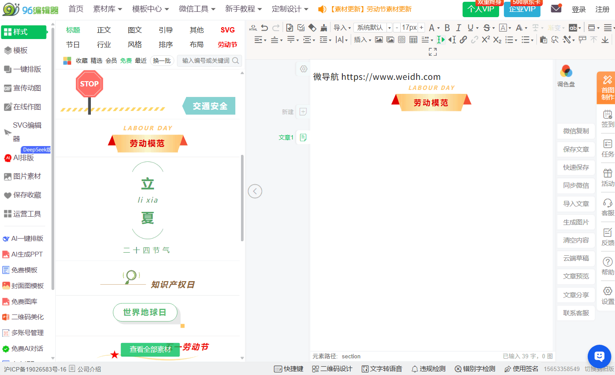615x375 pixels.
Task: Click the style keyword search field
Action: [x=205, y=61]
